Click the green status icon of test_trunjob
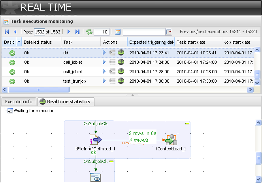Image resolution: width=262 pixels, height=183 pixels. point(12,81)
